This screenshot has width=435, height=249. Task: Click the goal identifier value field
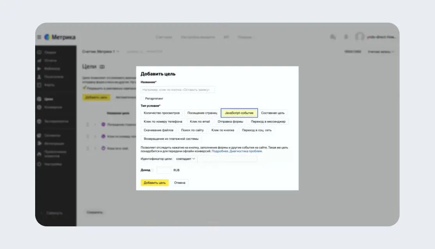click(227, 159)
